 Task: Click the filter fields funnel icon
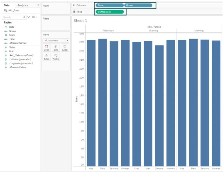28,17
